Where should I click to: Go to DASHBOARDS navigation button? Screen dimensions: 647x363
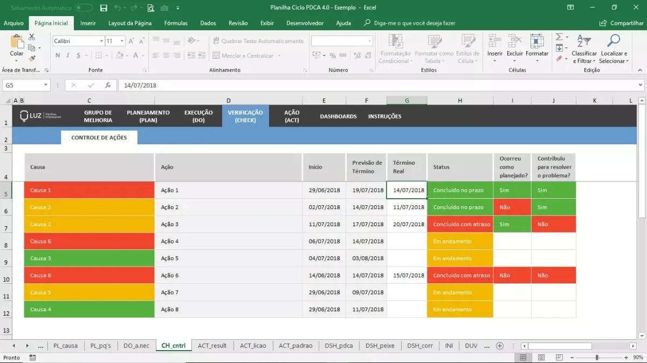pyautogui.click(x=338, y=116)
